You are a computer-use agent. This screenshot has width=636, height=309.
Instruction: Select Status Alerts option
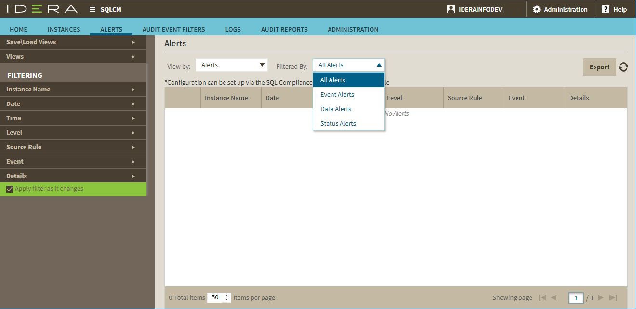point(349,123)
